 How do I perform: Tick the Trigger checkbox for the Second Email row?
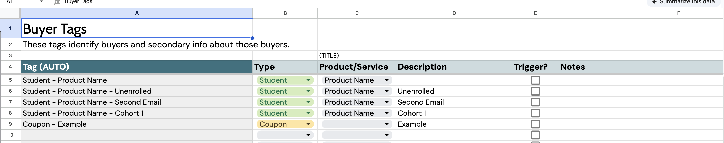(x=535, y=102)
